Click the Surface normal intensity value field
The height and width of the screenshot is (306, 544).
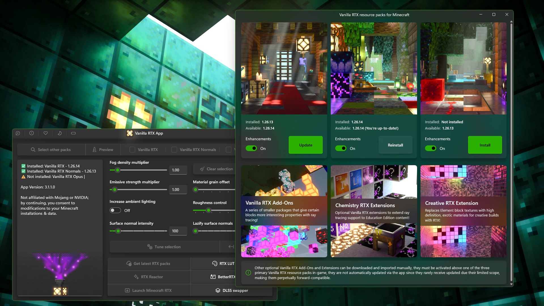click(178, 231)
